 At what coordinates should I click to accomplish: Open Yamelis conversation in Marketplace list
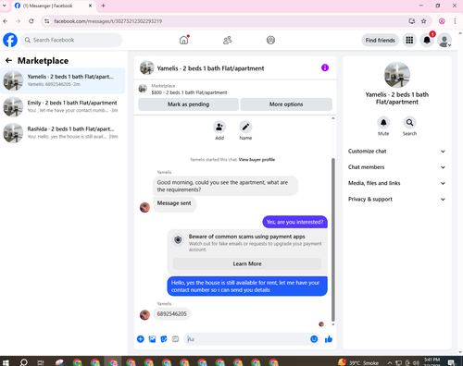(x=63, y=80)
